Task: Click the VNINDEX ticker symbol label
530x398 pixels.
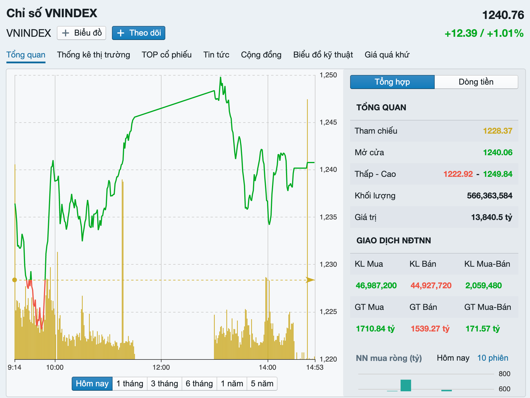Action: (x=29, y=33)
